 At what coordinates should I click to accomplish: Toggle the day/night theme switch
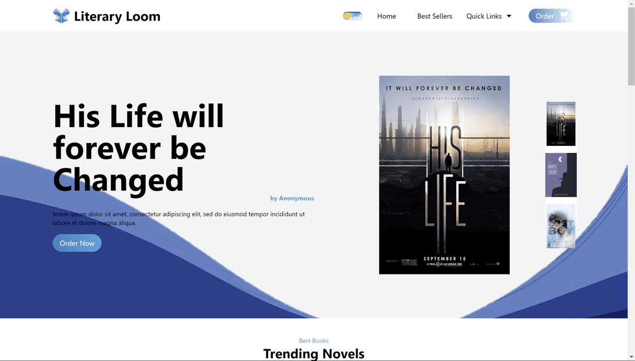tap(352, 16)
